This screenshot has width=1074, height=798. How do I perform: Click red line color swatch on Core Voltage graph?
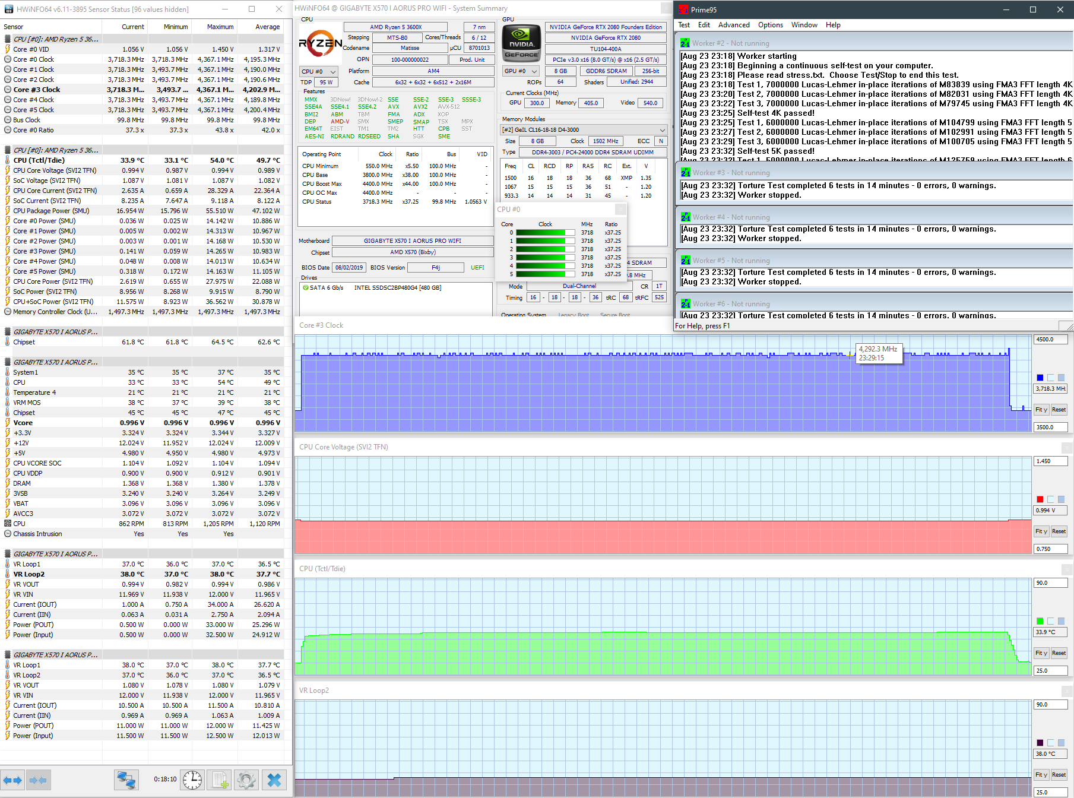tap(1040, 499)
